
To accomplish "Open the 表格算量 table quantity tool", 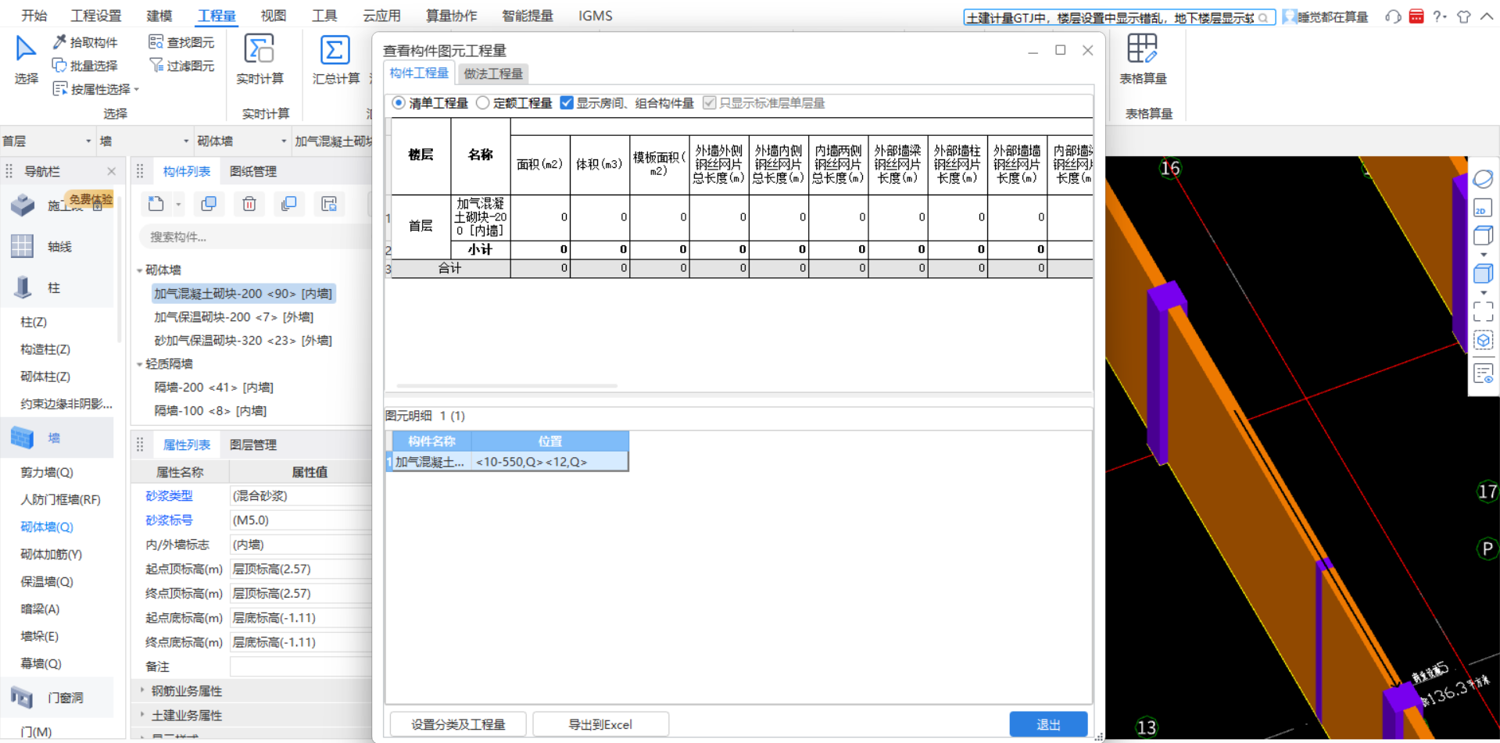I will click(1143, 59).
